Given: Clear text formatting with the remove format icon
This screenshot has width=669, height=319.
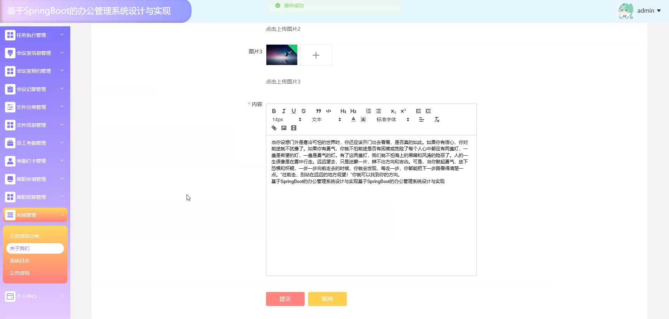Looking at the screenshot, I should (437, 119).
